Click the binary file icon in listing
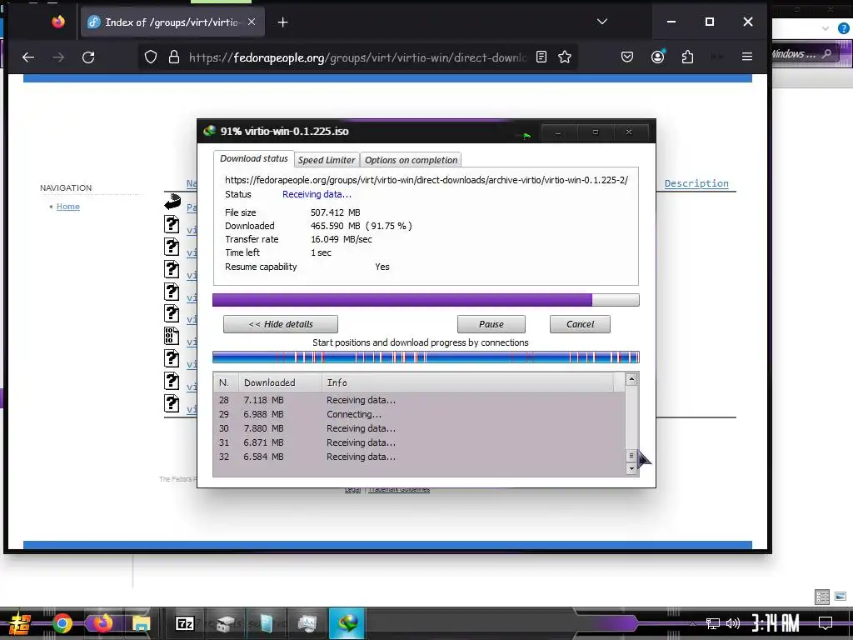This screenshot has height=640, width=853. (x=172, y=336)
